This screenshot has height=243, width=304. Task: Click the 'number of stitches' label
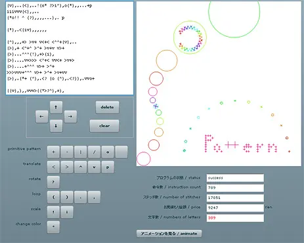182,197
